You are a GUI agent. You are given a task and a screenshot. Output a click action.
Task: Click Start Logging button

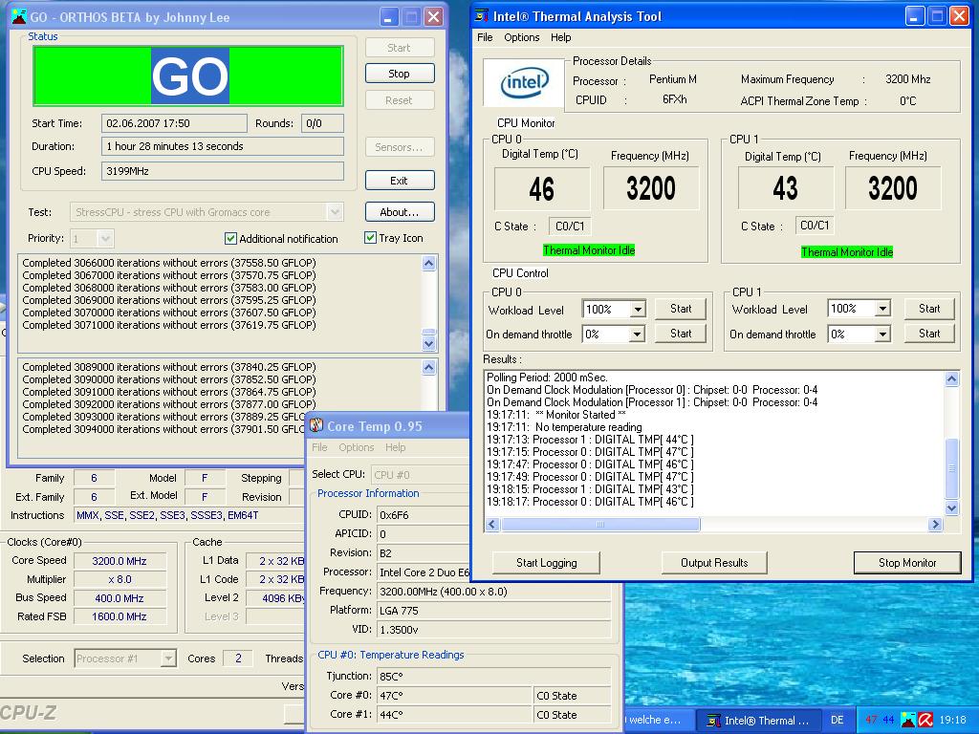point(546,562)
